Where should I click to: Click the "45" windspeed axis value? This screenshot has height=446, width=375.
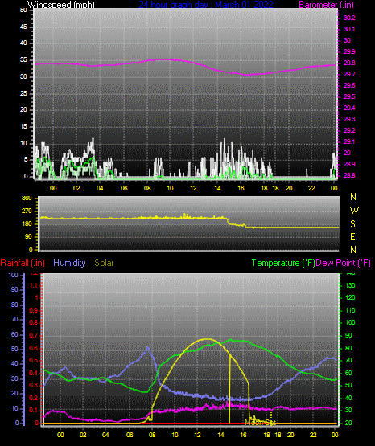coord(23,27)
